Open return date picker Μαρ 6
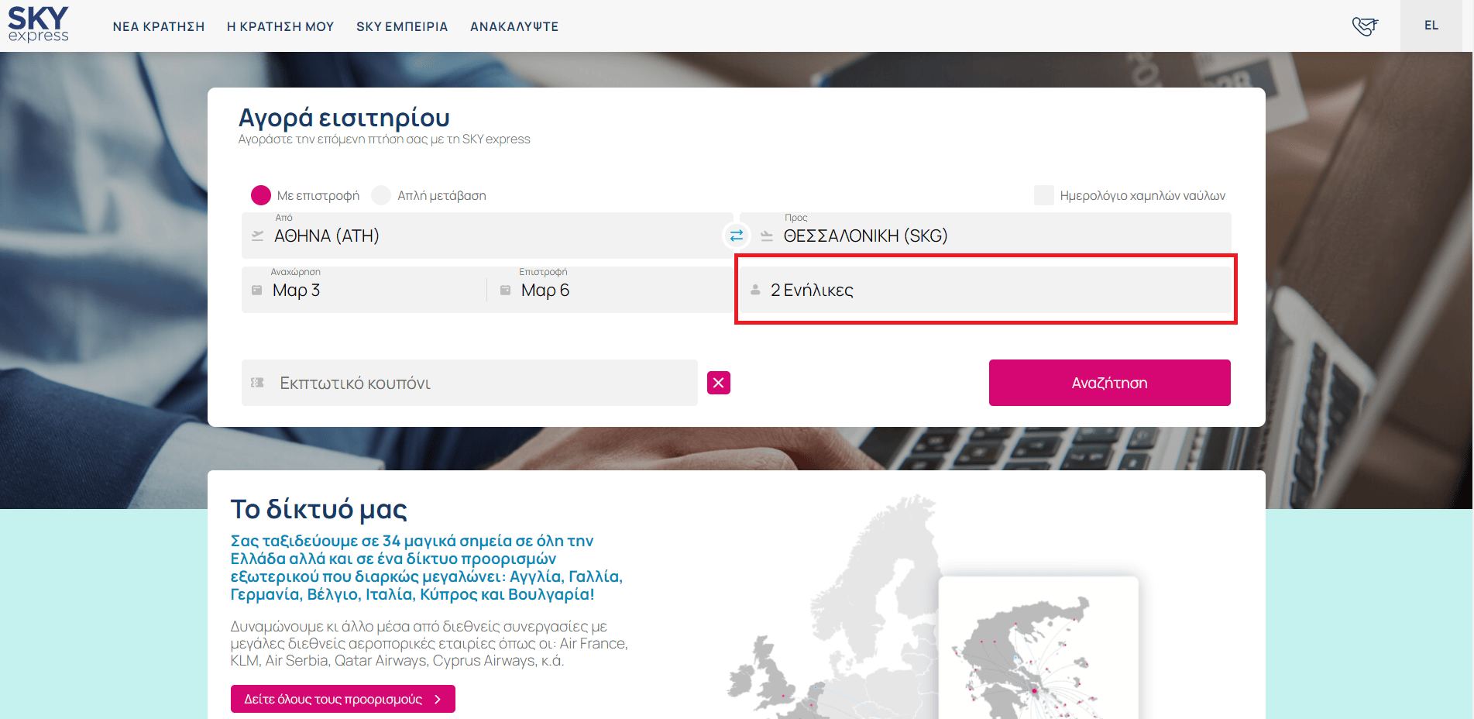1474x719 pixels. [x=611, y=290]
